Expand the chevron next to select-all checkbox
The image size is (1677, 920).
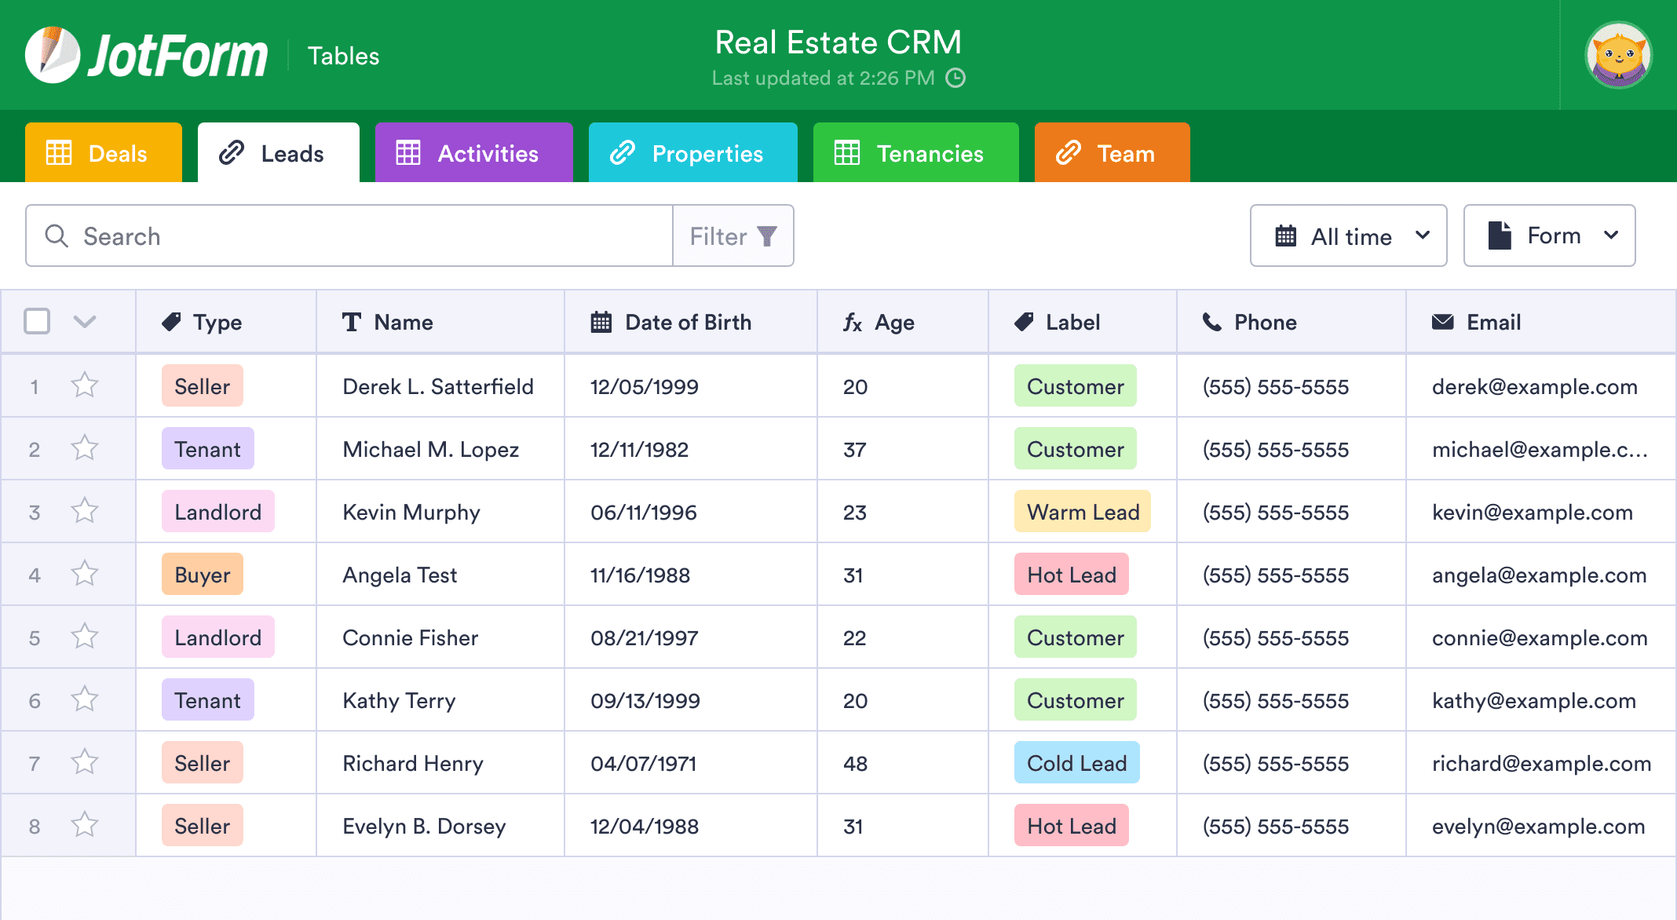[84, 321]
